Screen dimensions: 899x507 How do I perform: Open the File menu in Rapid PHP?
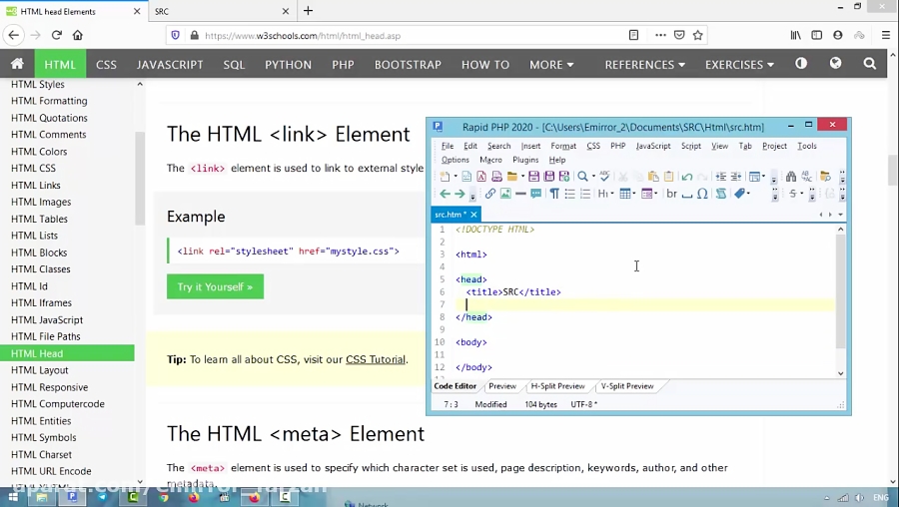tap(448, 146)
